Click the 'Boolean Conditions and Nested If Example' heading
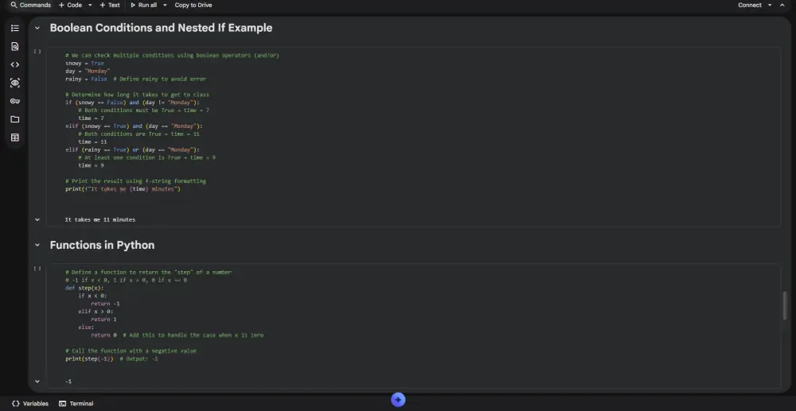This screenshot has width=796, height=411. pyautogui.click(x=161, y=28)
